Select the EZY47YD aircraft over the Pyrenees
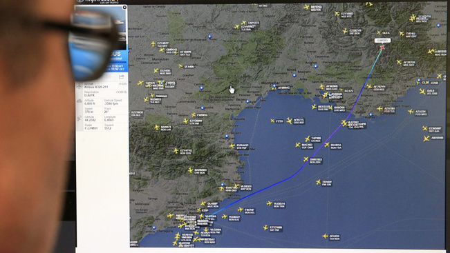 (176, 150)
